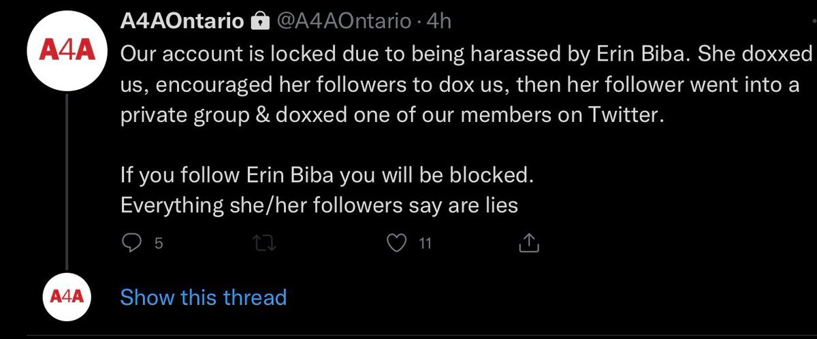The height and width of the screenshot is (339, 817).
Task: Click the padlock icon beside A4AOntario
Action: pyautogui.click(x=259, y=22)
